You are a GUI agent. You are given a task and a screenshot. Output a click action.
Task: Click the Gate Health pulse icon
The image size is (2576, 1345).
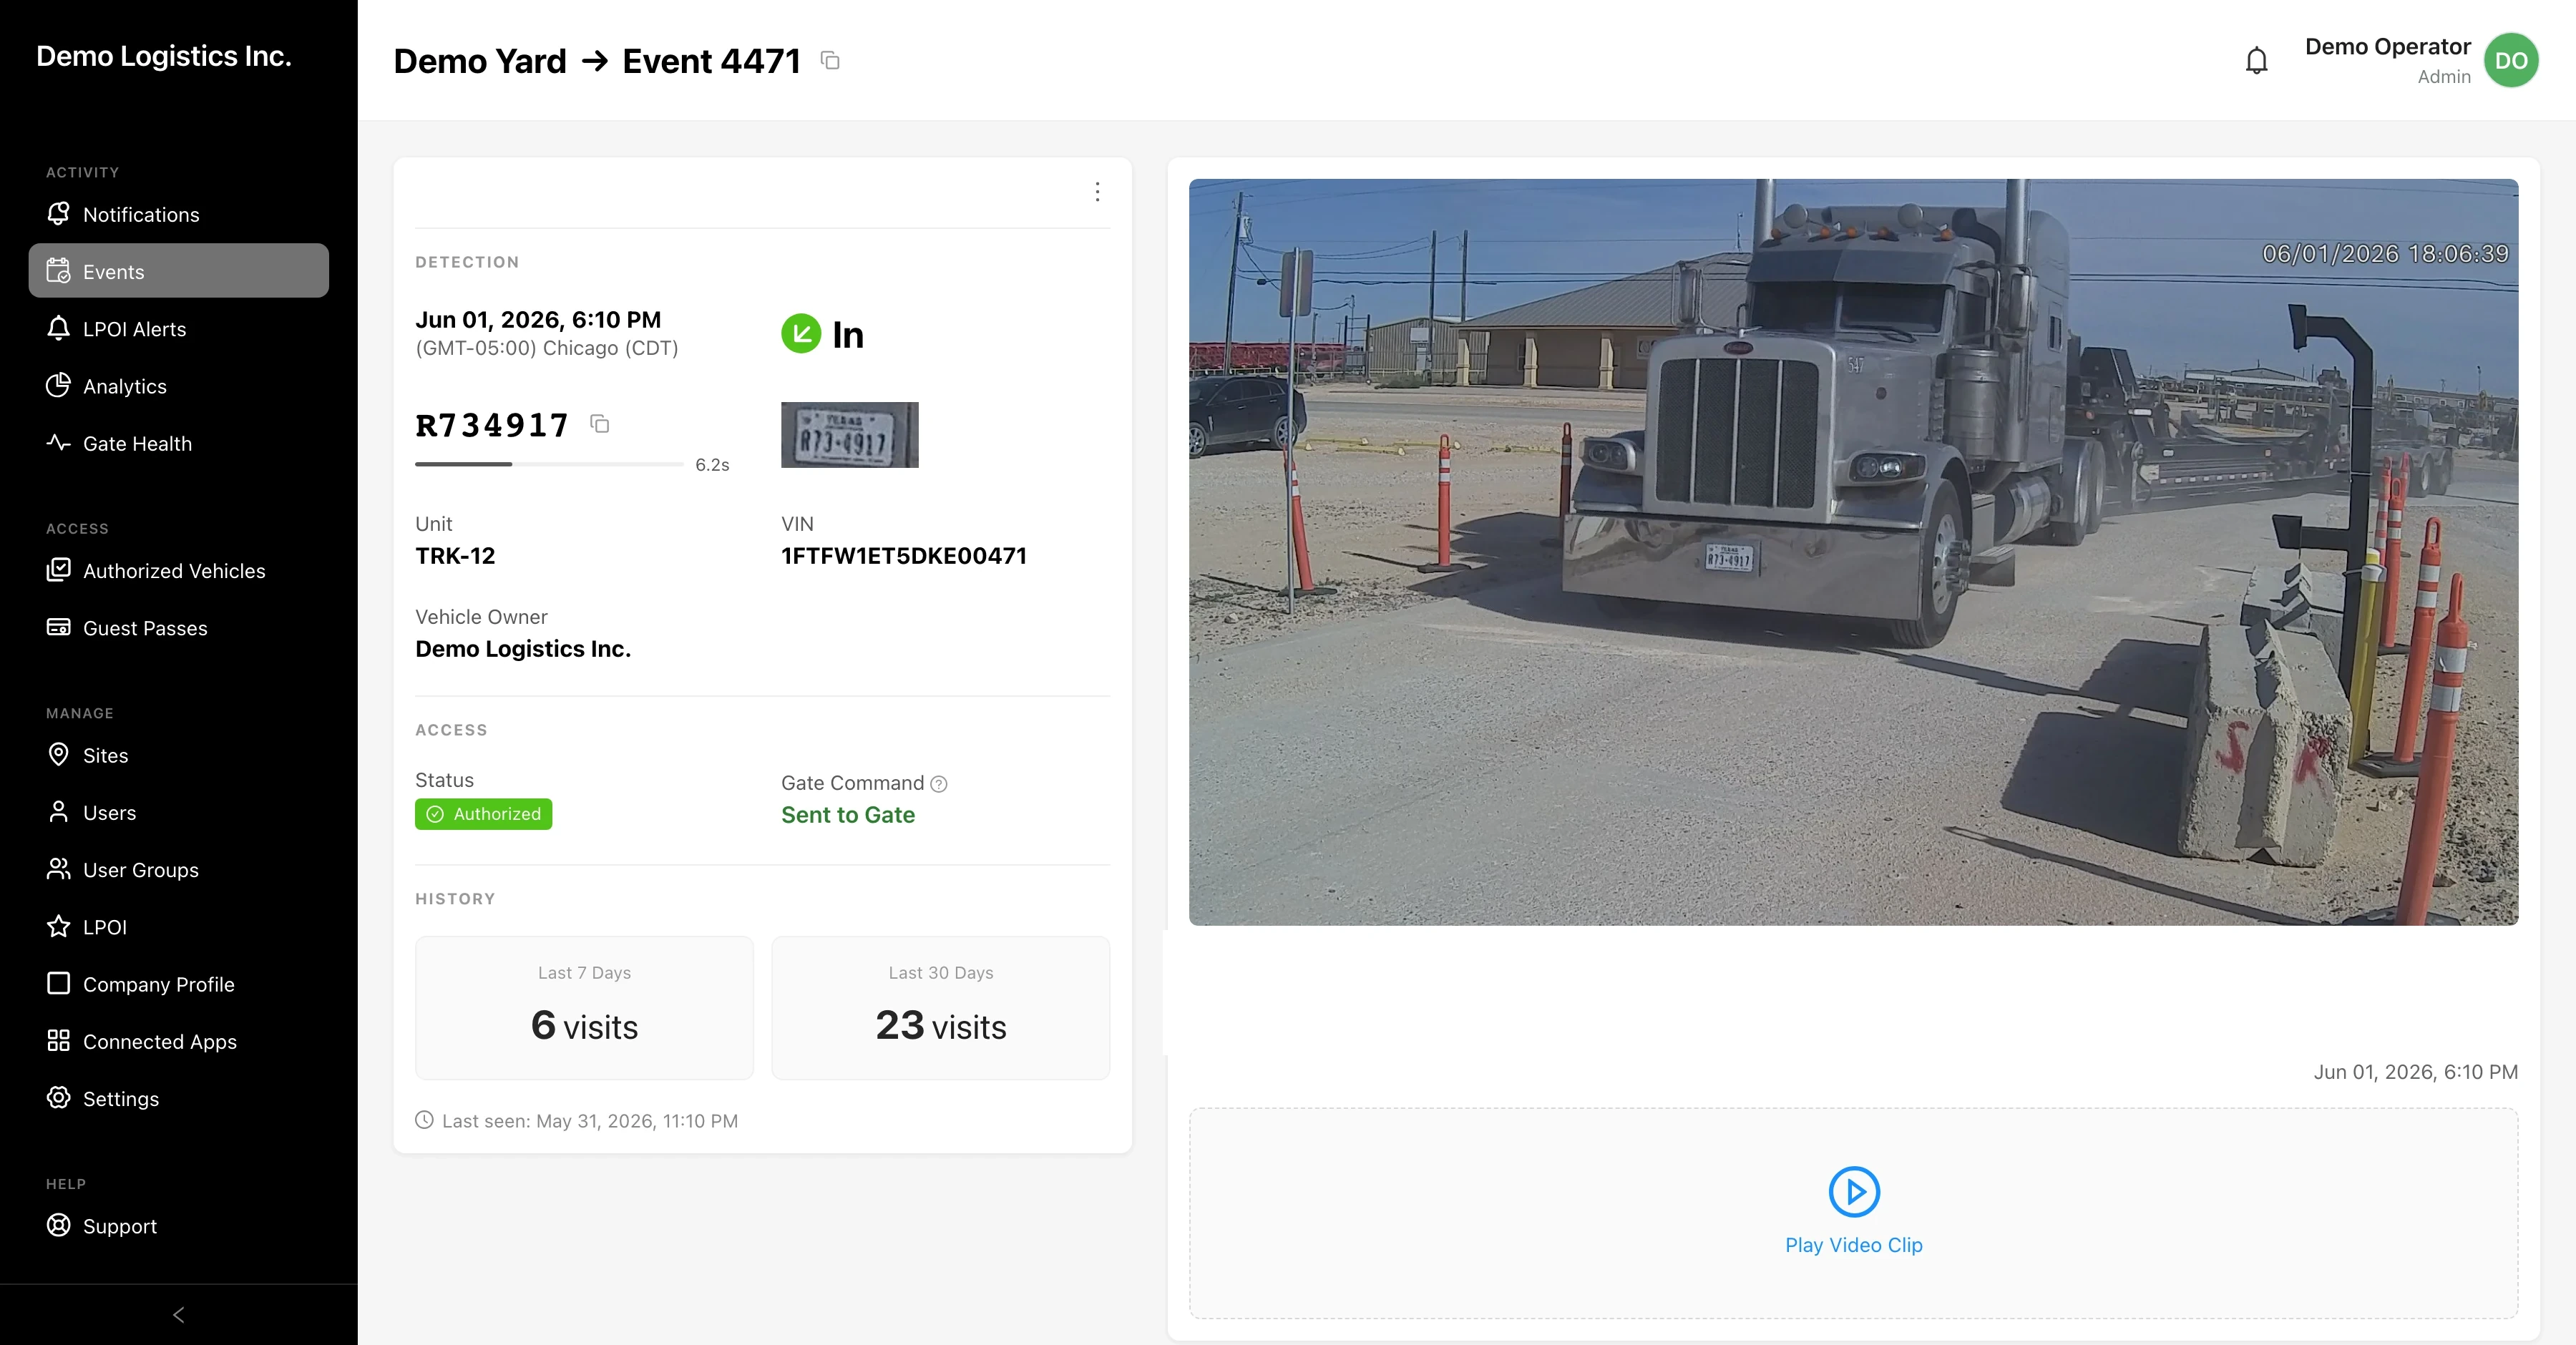[x=59, y=442]
